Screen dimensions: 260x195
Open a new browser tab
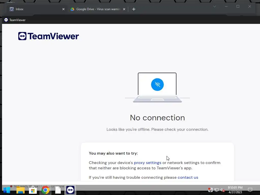click(134, 9)
